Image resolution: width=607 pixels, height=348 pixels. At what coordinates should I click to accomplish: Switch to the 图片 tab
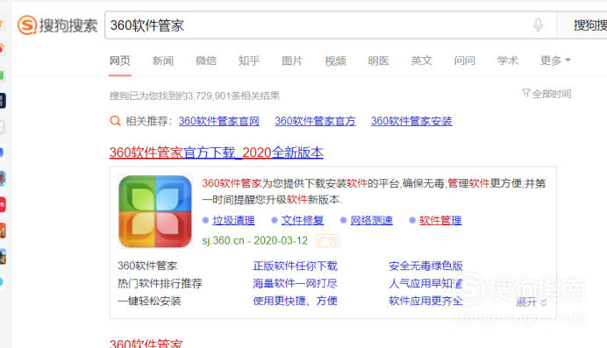tap(292, 60)
